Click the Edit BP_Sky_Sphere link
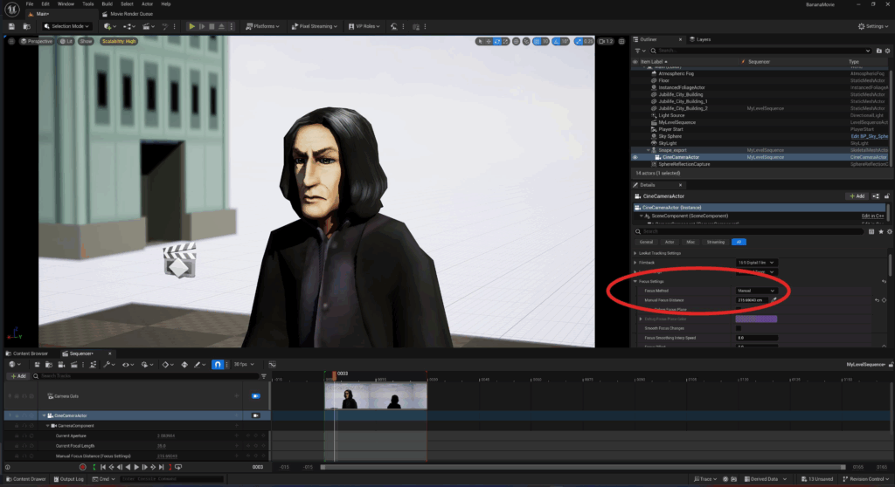 click(x=870, y=136)
